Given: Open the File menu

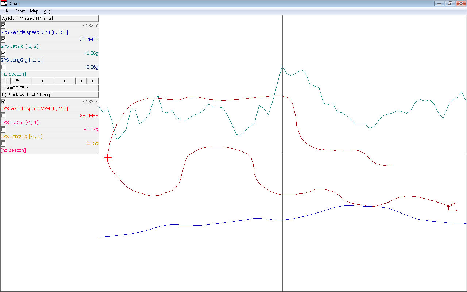Looking at the screenshot, I should pos(6,11).
